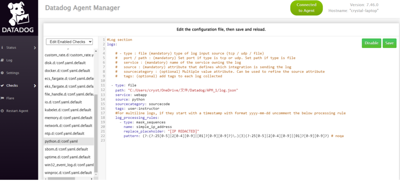Select docker.d/conf.yaml.default in file list
Image resolution: width=400 pixels, height=188 pixels.
tap(67, 70)
